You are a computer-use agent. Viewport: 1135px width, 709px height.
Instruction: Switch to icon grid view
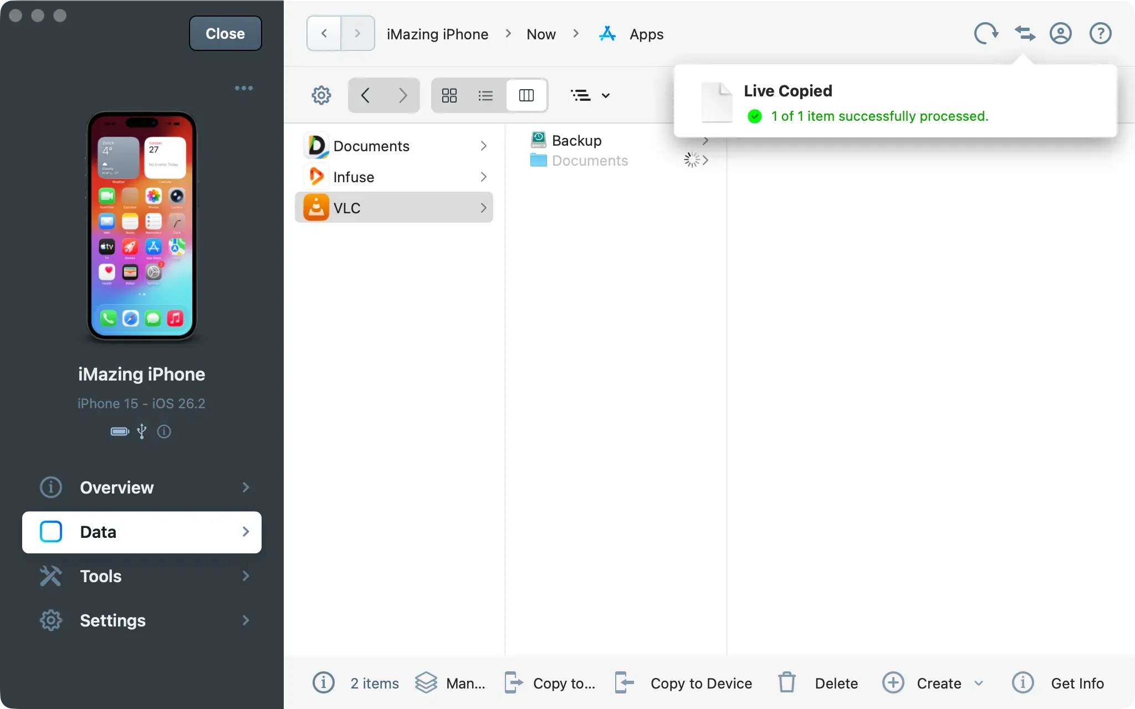click(449, 95)
